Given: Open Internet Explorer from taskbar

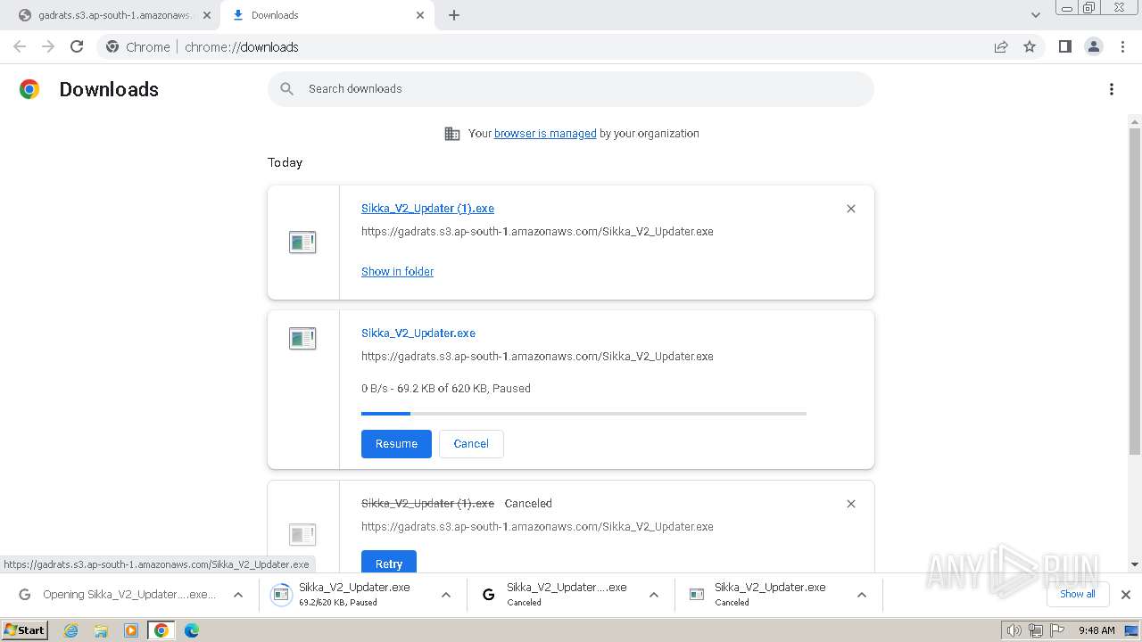Looking at the screenshot, I should (x=71, y=630).
